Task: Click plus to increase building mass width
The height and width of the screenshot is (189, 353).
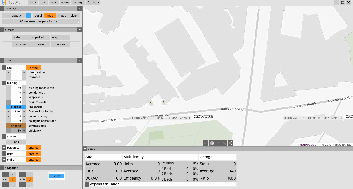Action: click(x=24, y=88)
